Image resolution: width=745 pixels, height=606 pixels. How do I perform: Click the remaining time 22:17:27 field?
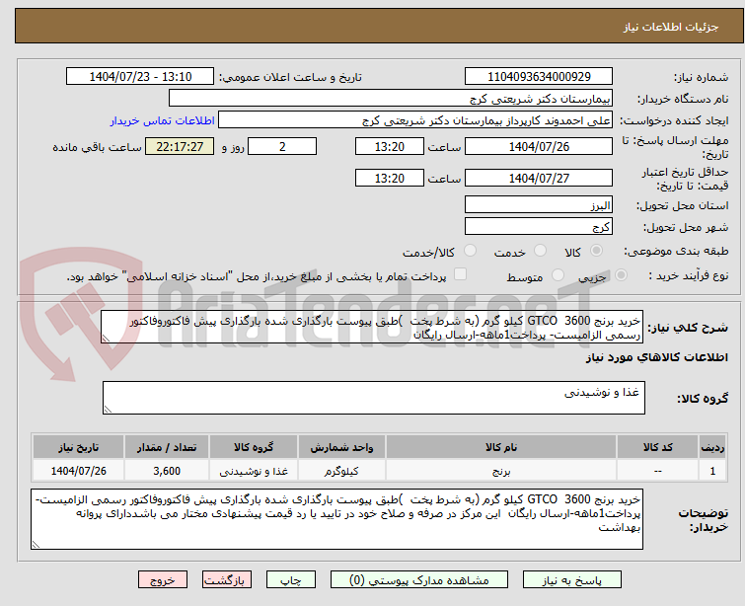[180, 146]
